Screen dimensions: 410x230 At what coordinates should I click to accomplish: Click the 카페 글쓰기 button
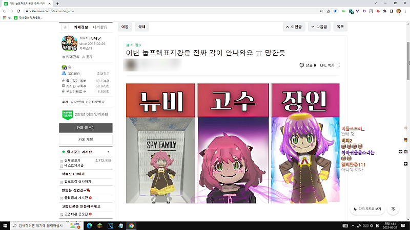tap(86, 128)
